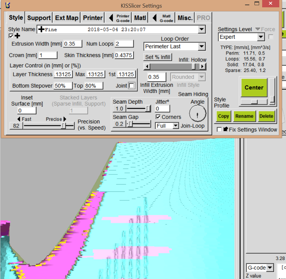Click the Delete style profile button

click(x=266, y=116)
